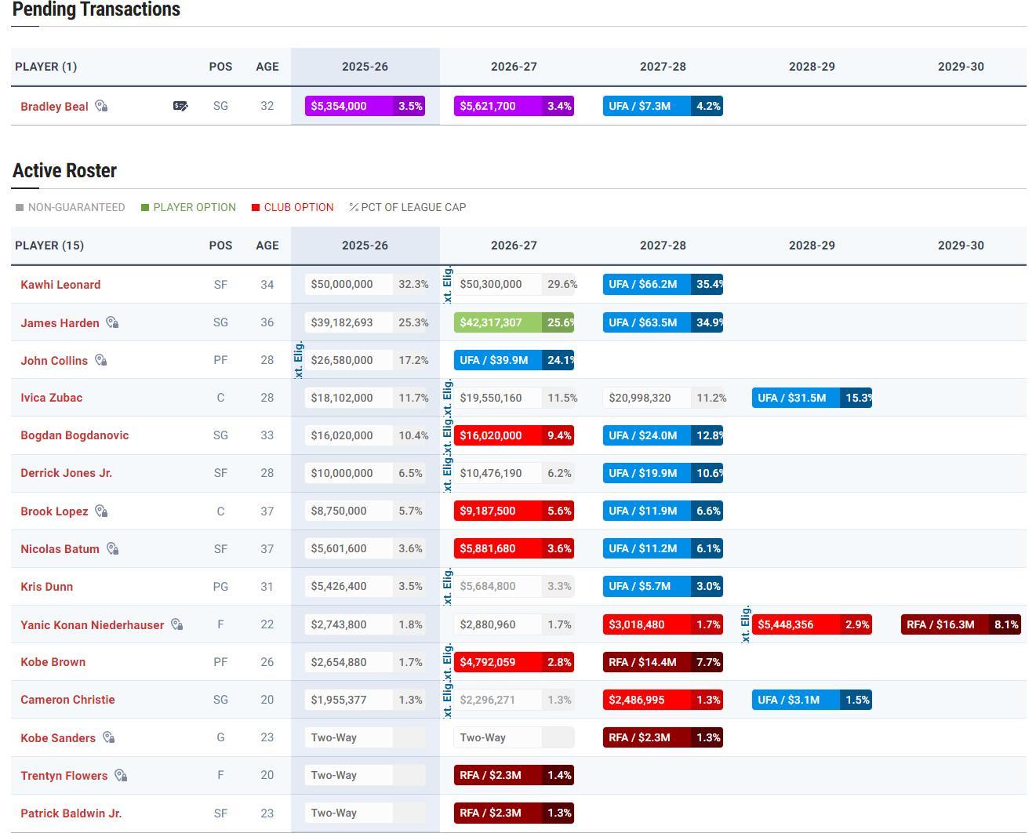
Task: Sort Active Roster by the AGE column
Action: (267, 246)
